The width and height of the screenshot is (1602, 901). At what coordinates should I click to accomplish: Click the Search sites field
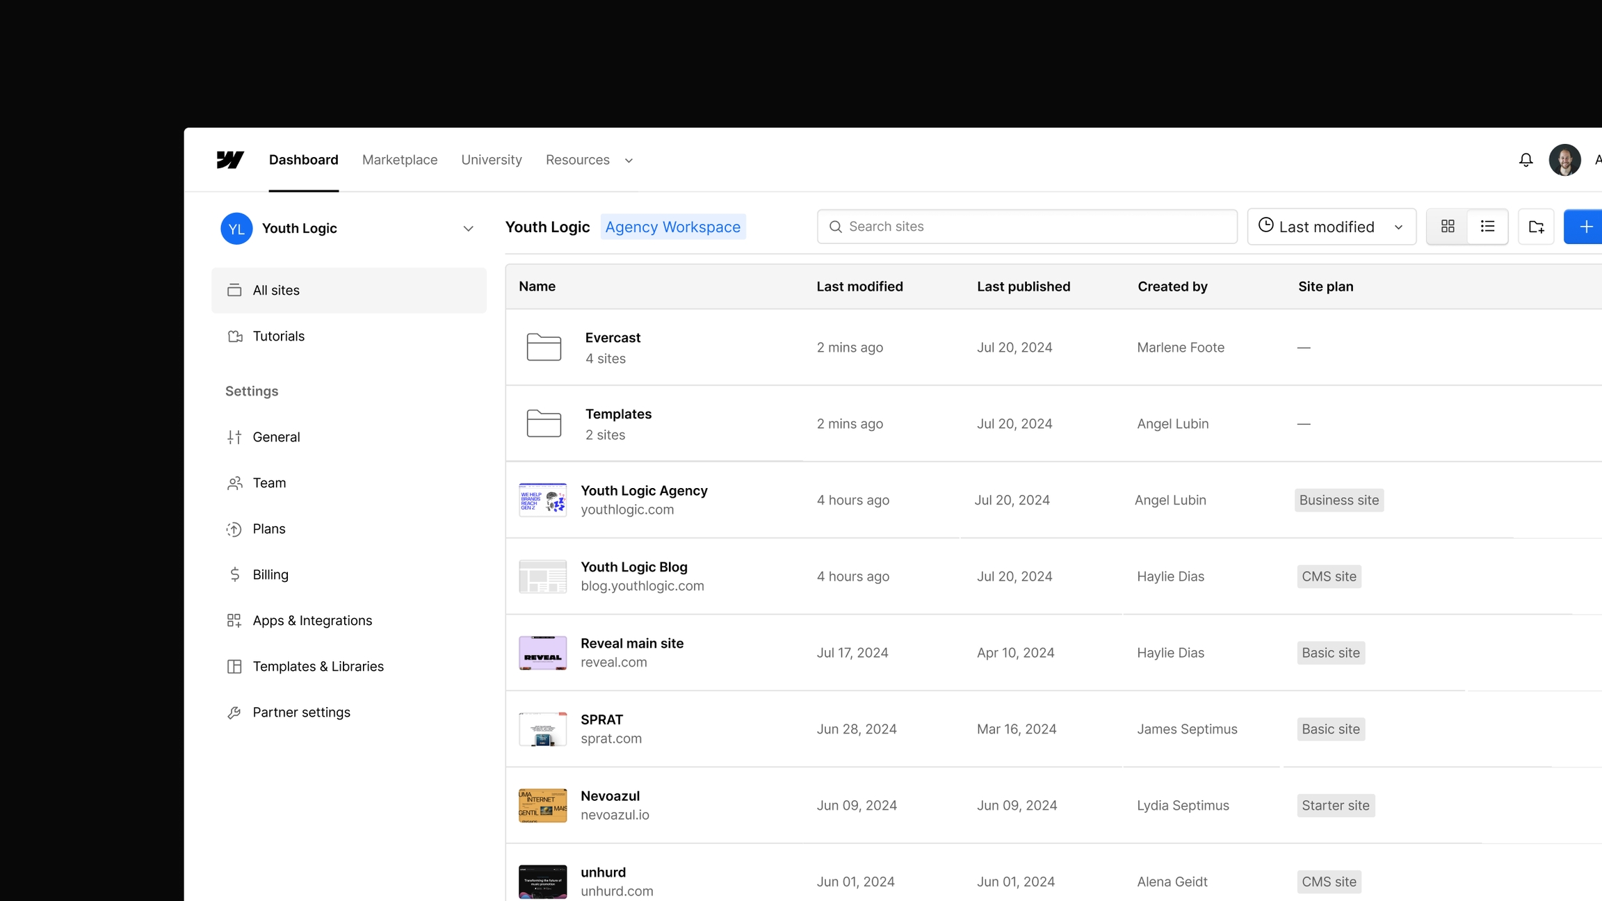point(1027,227)
